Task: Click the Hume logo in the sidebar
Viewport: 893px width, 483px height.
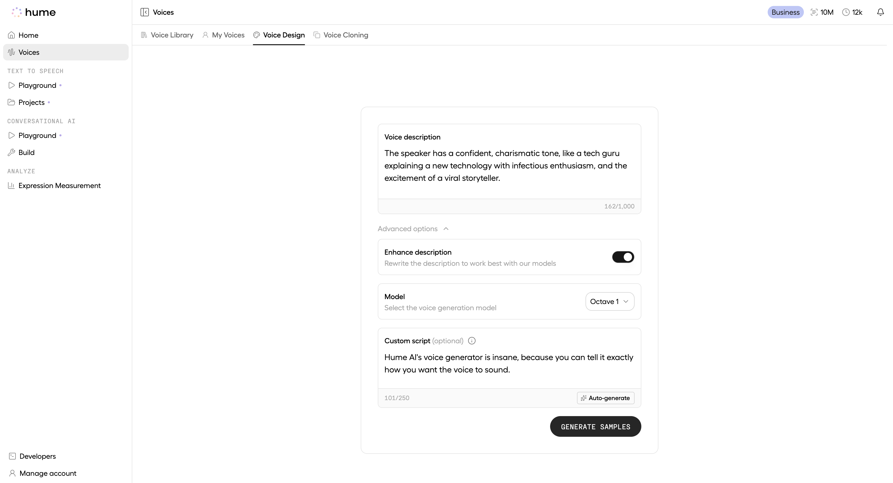Action: click(x=33, y=12)
